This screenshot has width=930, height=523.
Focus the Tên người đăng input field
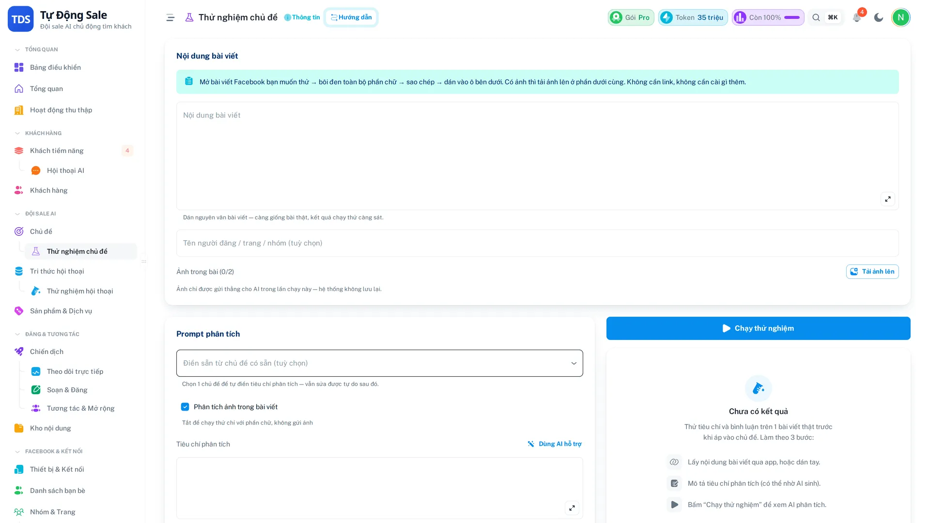click(538, 243)
